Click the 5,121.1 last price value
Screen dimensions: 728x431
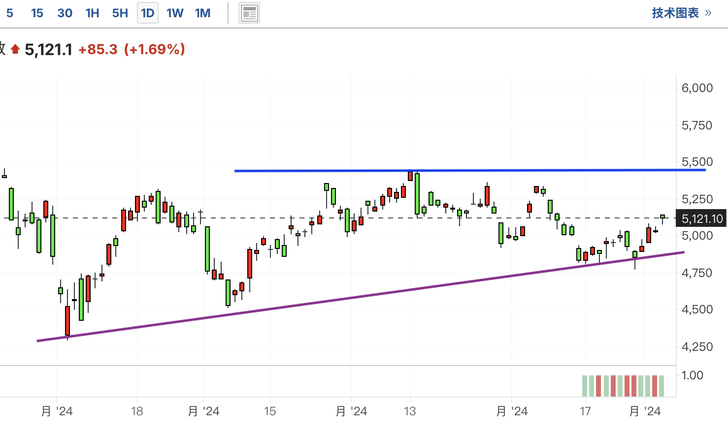click(48, 49)
